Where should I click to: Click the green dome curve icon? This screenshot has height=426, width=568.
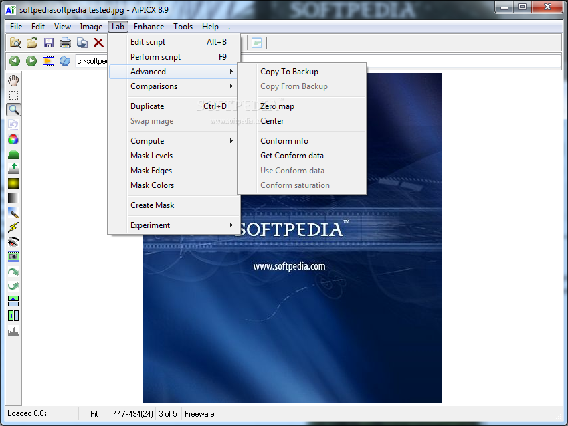(x=13, y=154)
